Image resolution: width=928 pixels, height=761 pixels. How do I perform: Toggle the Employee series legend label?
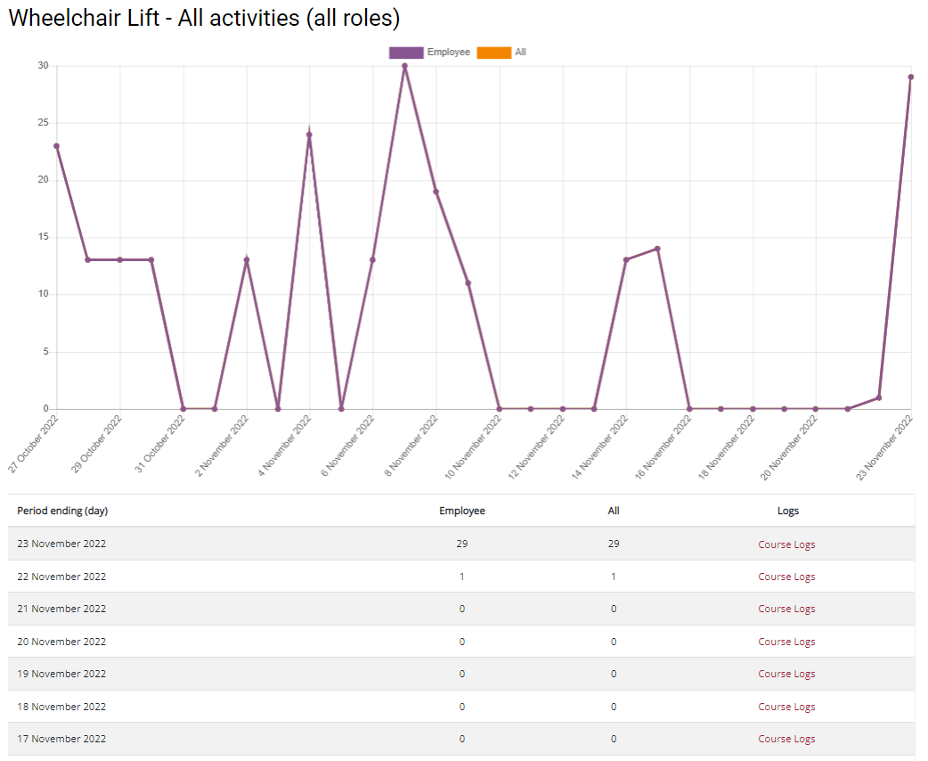pos(448,53)
